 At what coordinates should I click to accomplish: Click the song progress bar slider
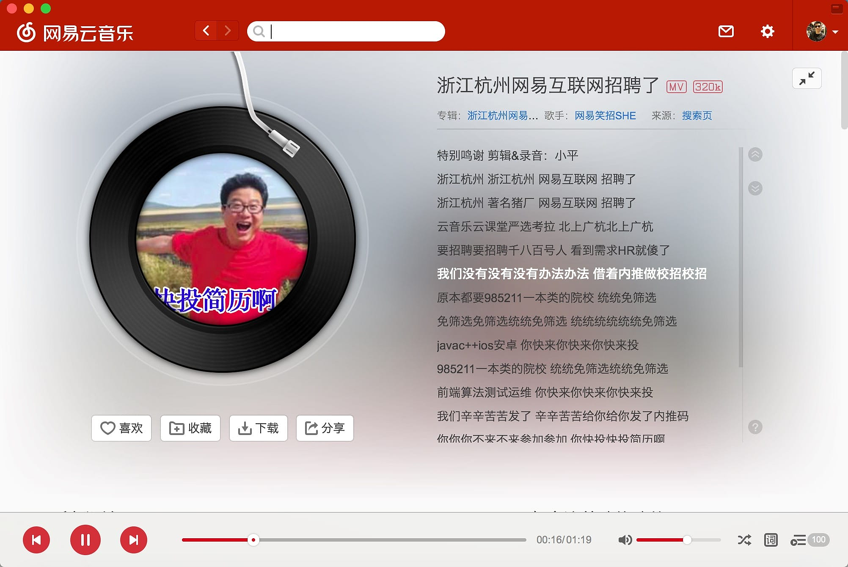click(253, 540)
